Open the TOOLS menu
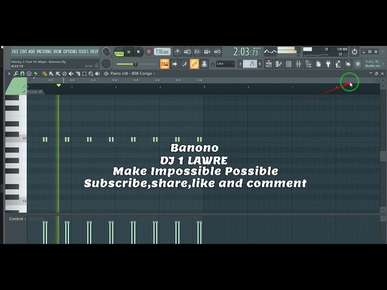 click(83, 51)
